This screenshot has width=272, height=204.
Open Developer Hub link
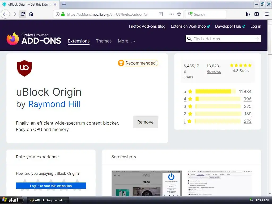click(230, 26)
